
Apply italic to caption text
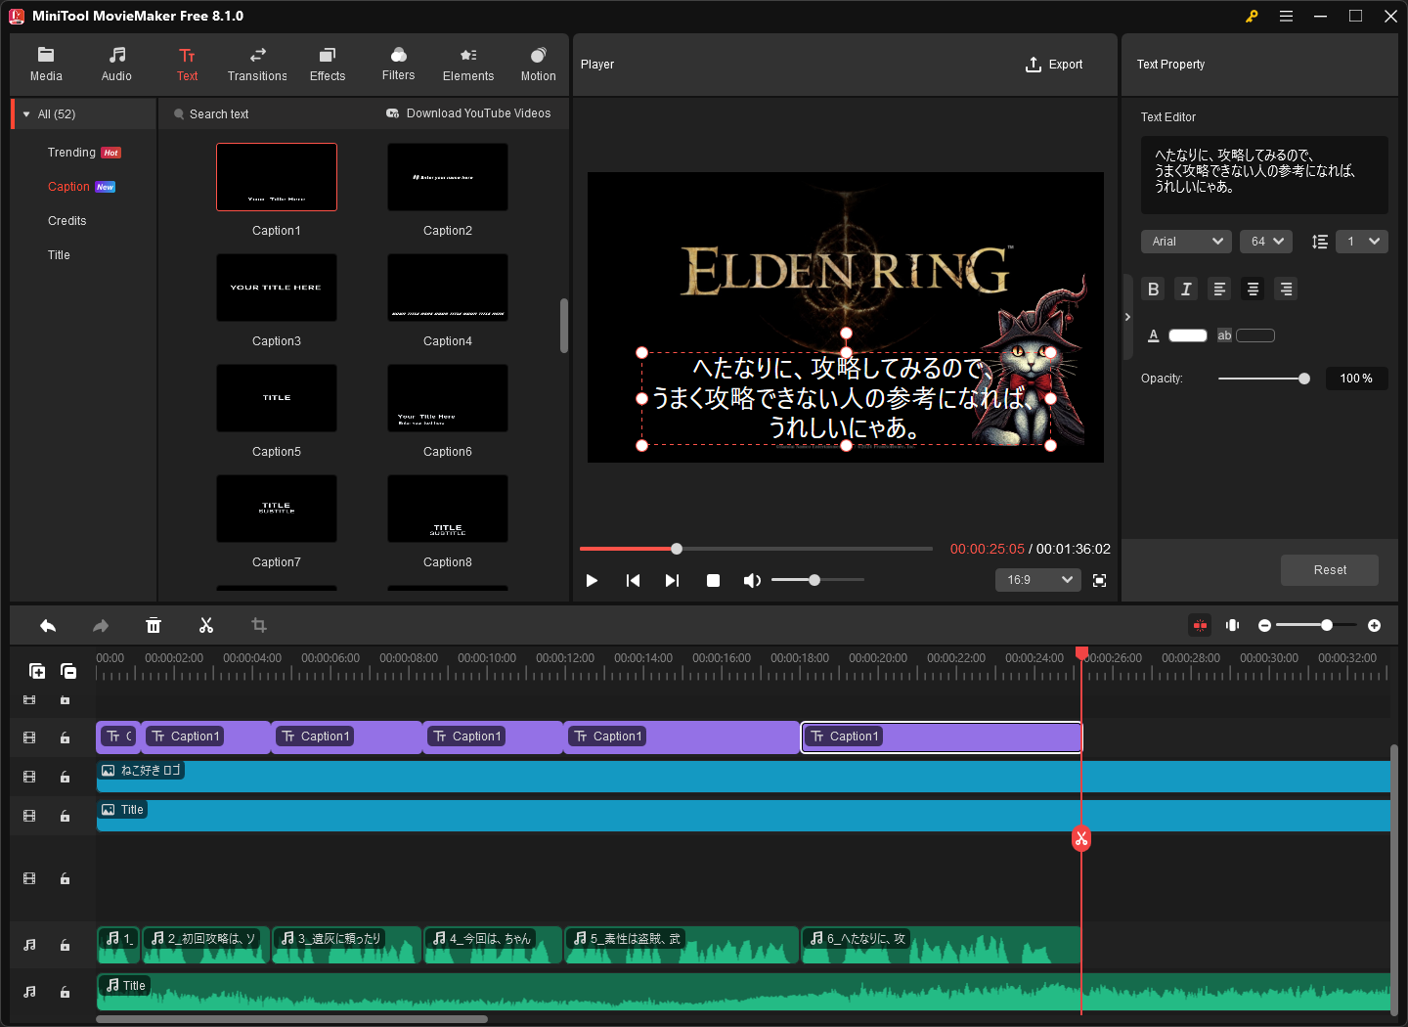(x=1187, y=290)
